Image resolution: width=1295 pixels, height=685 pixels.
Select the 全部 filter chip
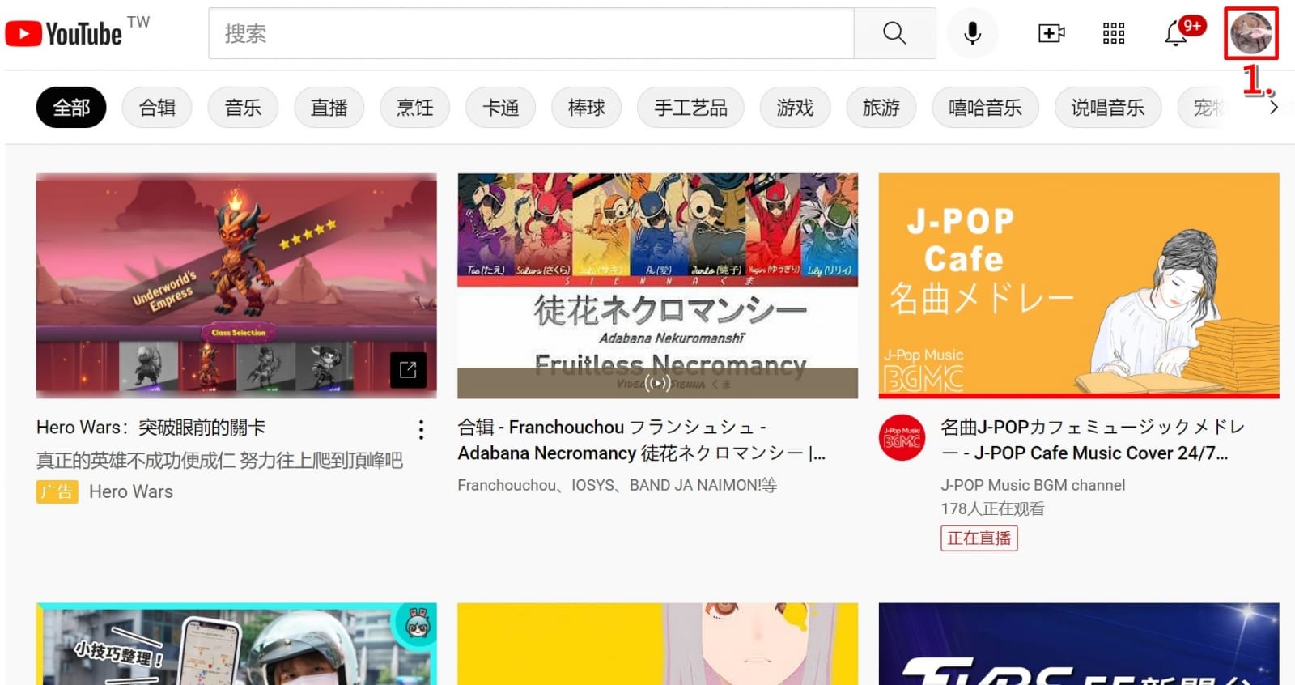pyautogui.click(x=71, y=108)
